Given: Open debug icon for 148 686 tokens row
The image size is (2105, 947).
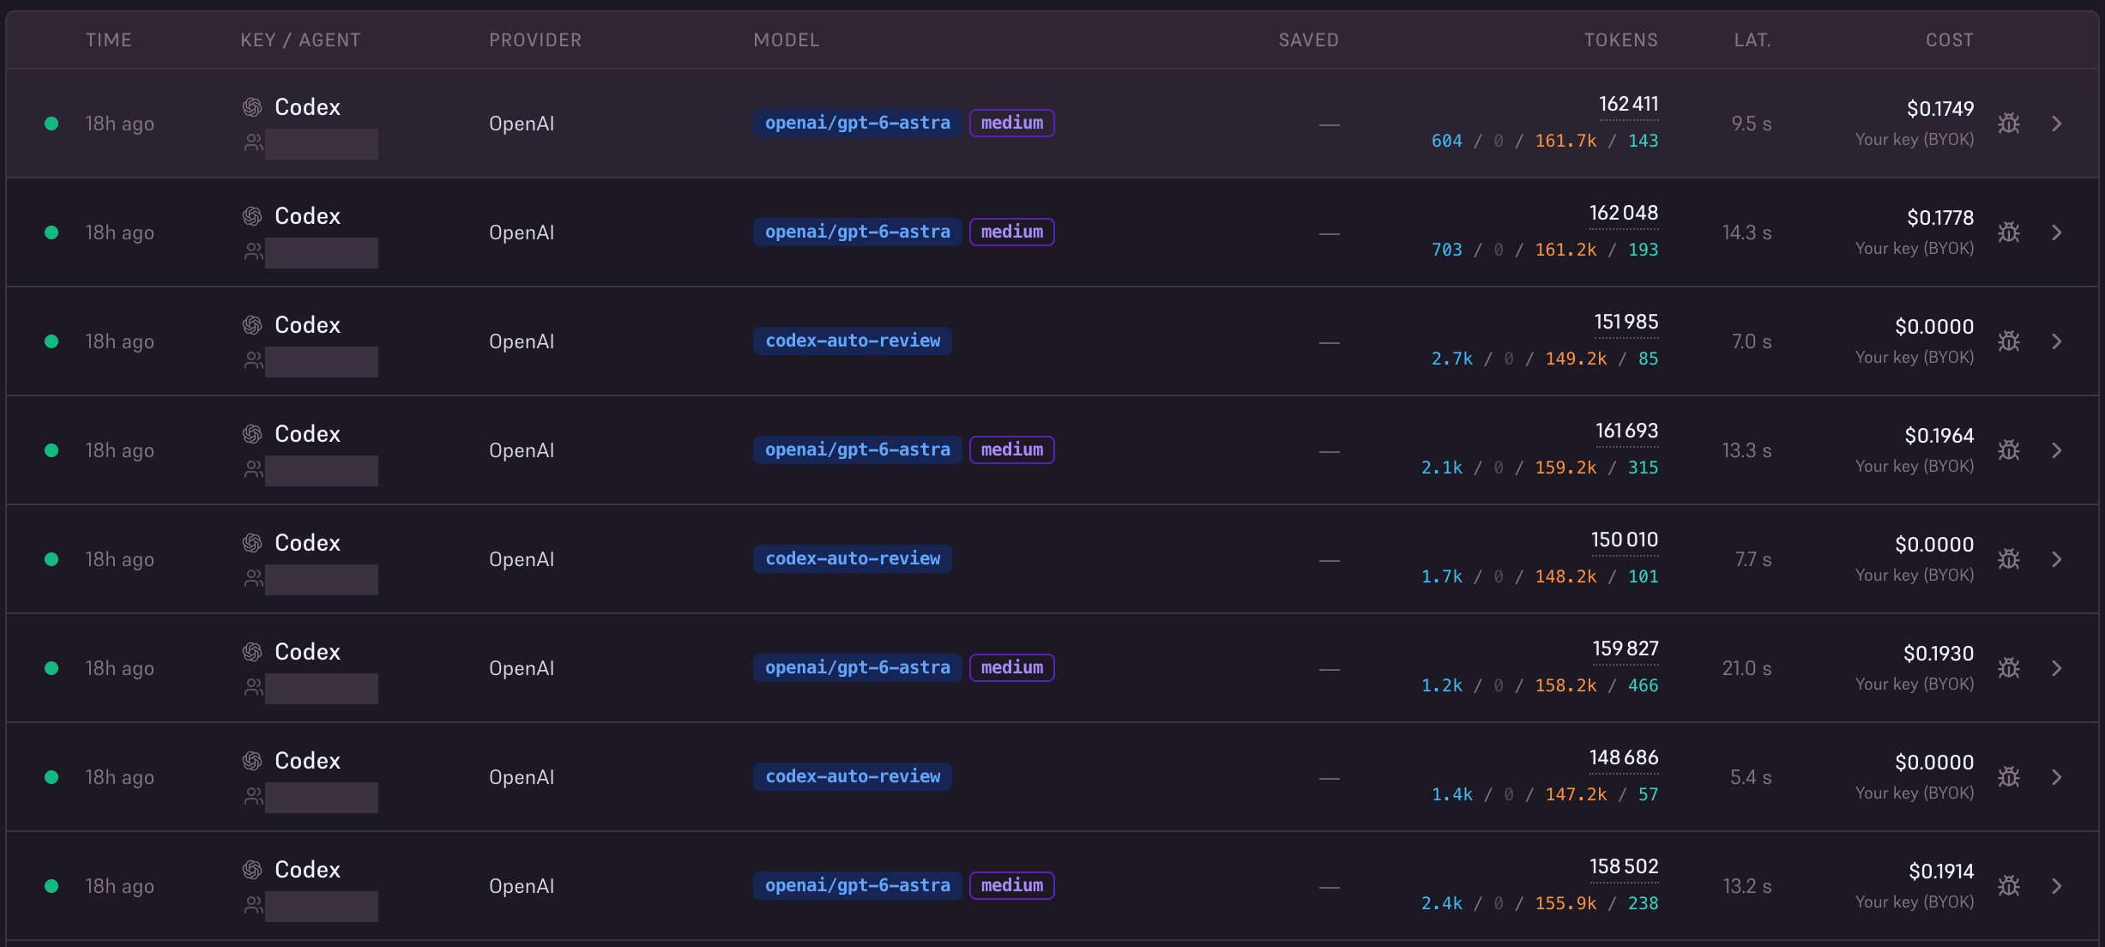Looking at the screenshot, I should tap(2008, 777).
